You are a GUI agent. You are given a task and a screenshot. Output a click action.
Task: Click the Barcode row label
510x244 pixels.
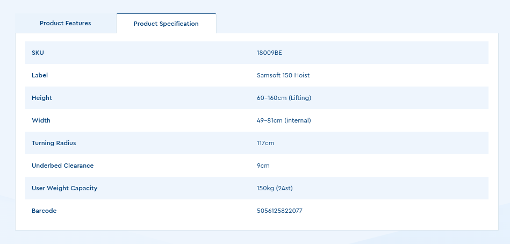click(x=44, y=211)
